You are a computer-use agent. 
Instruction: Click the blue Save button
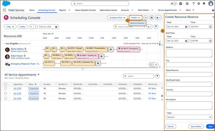[x=210, y=126]
